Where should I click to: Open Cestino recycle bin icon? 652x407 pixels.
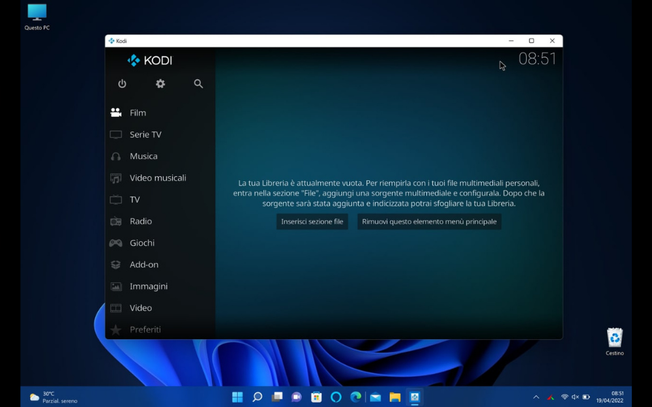click(x=615, y=342)
